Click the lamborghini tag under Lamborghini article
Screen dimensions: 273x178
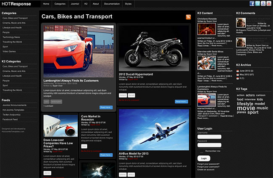[x=56, y=102]
